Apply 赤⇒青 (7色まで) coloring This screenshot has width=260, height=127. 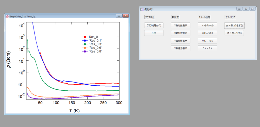pos(234,26)
